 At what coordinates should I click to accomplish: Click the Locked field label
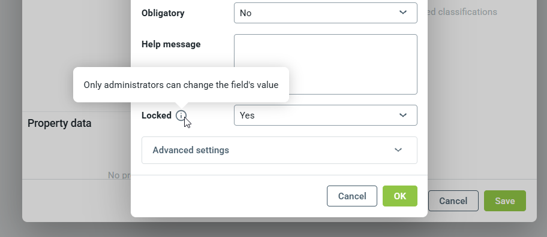pyautogui.click(x=157, y=116)
